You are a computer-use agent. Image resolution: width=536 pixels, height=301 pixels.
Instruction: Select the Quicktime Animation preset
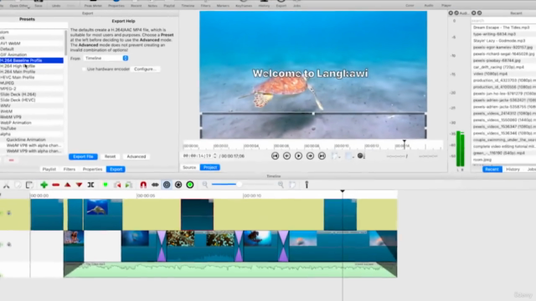click(x=32, y=140)
